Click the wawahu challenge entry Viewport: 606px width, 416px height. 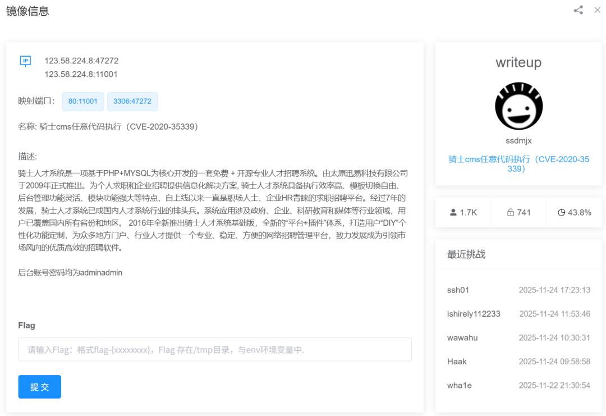462,338
